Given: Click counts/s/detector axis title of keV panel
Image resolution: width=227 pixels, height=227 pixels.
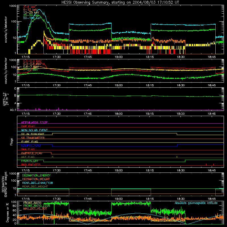Looking at the screenshot, I should click(6, 30).
